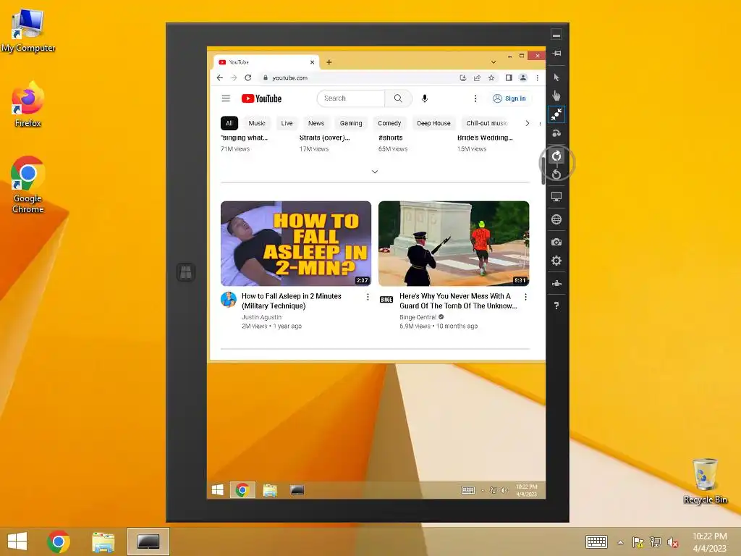Image resolution: width=741 pixels, height=556 pixels.
Task: Select Recycle Bin on desktop
Action: [x=705, y=481]
